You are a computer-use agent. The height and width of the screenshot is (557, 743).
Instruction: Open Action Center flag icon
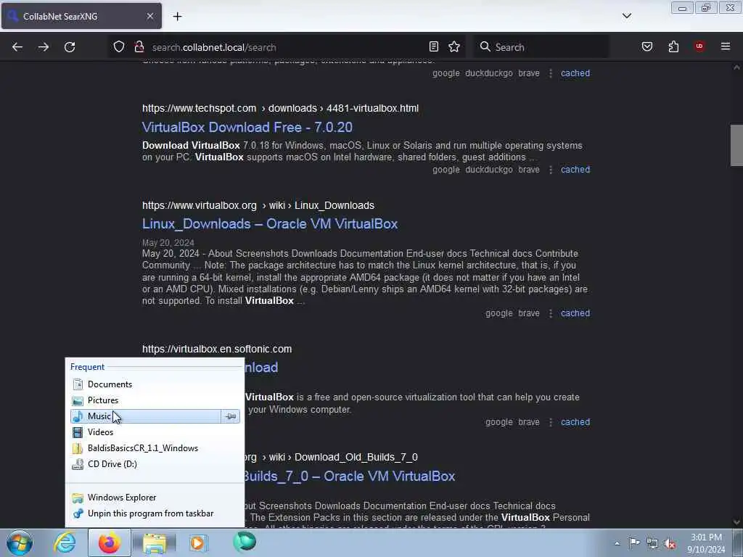(634, 543)
